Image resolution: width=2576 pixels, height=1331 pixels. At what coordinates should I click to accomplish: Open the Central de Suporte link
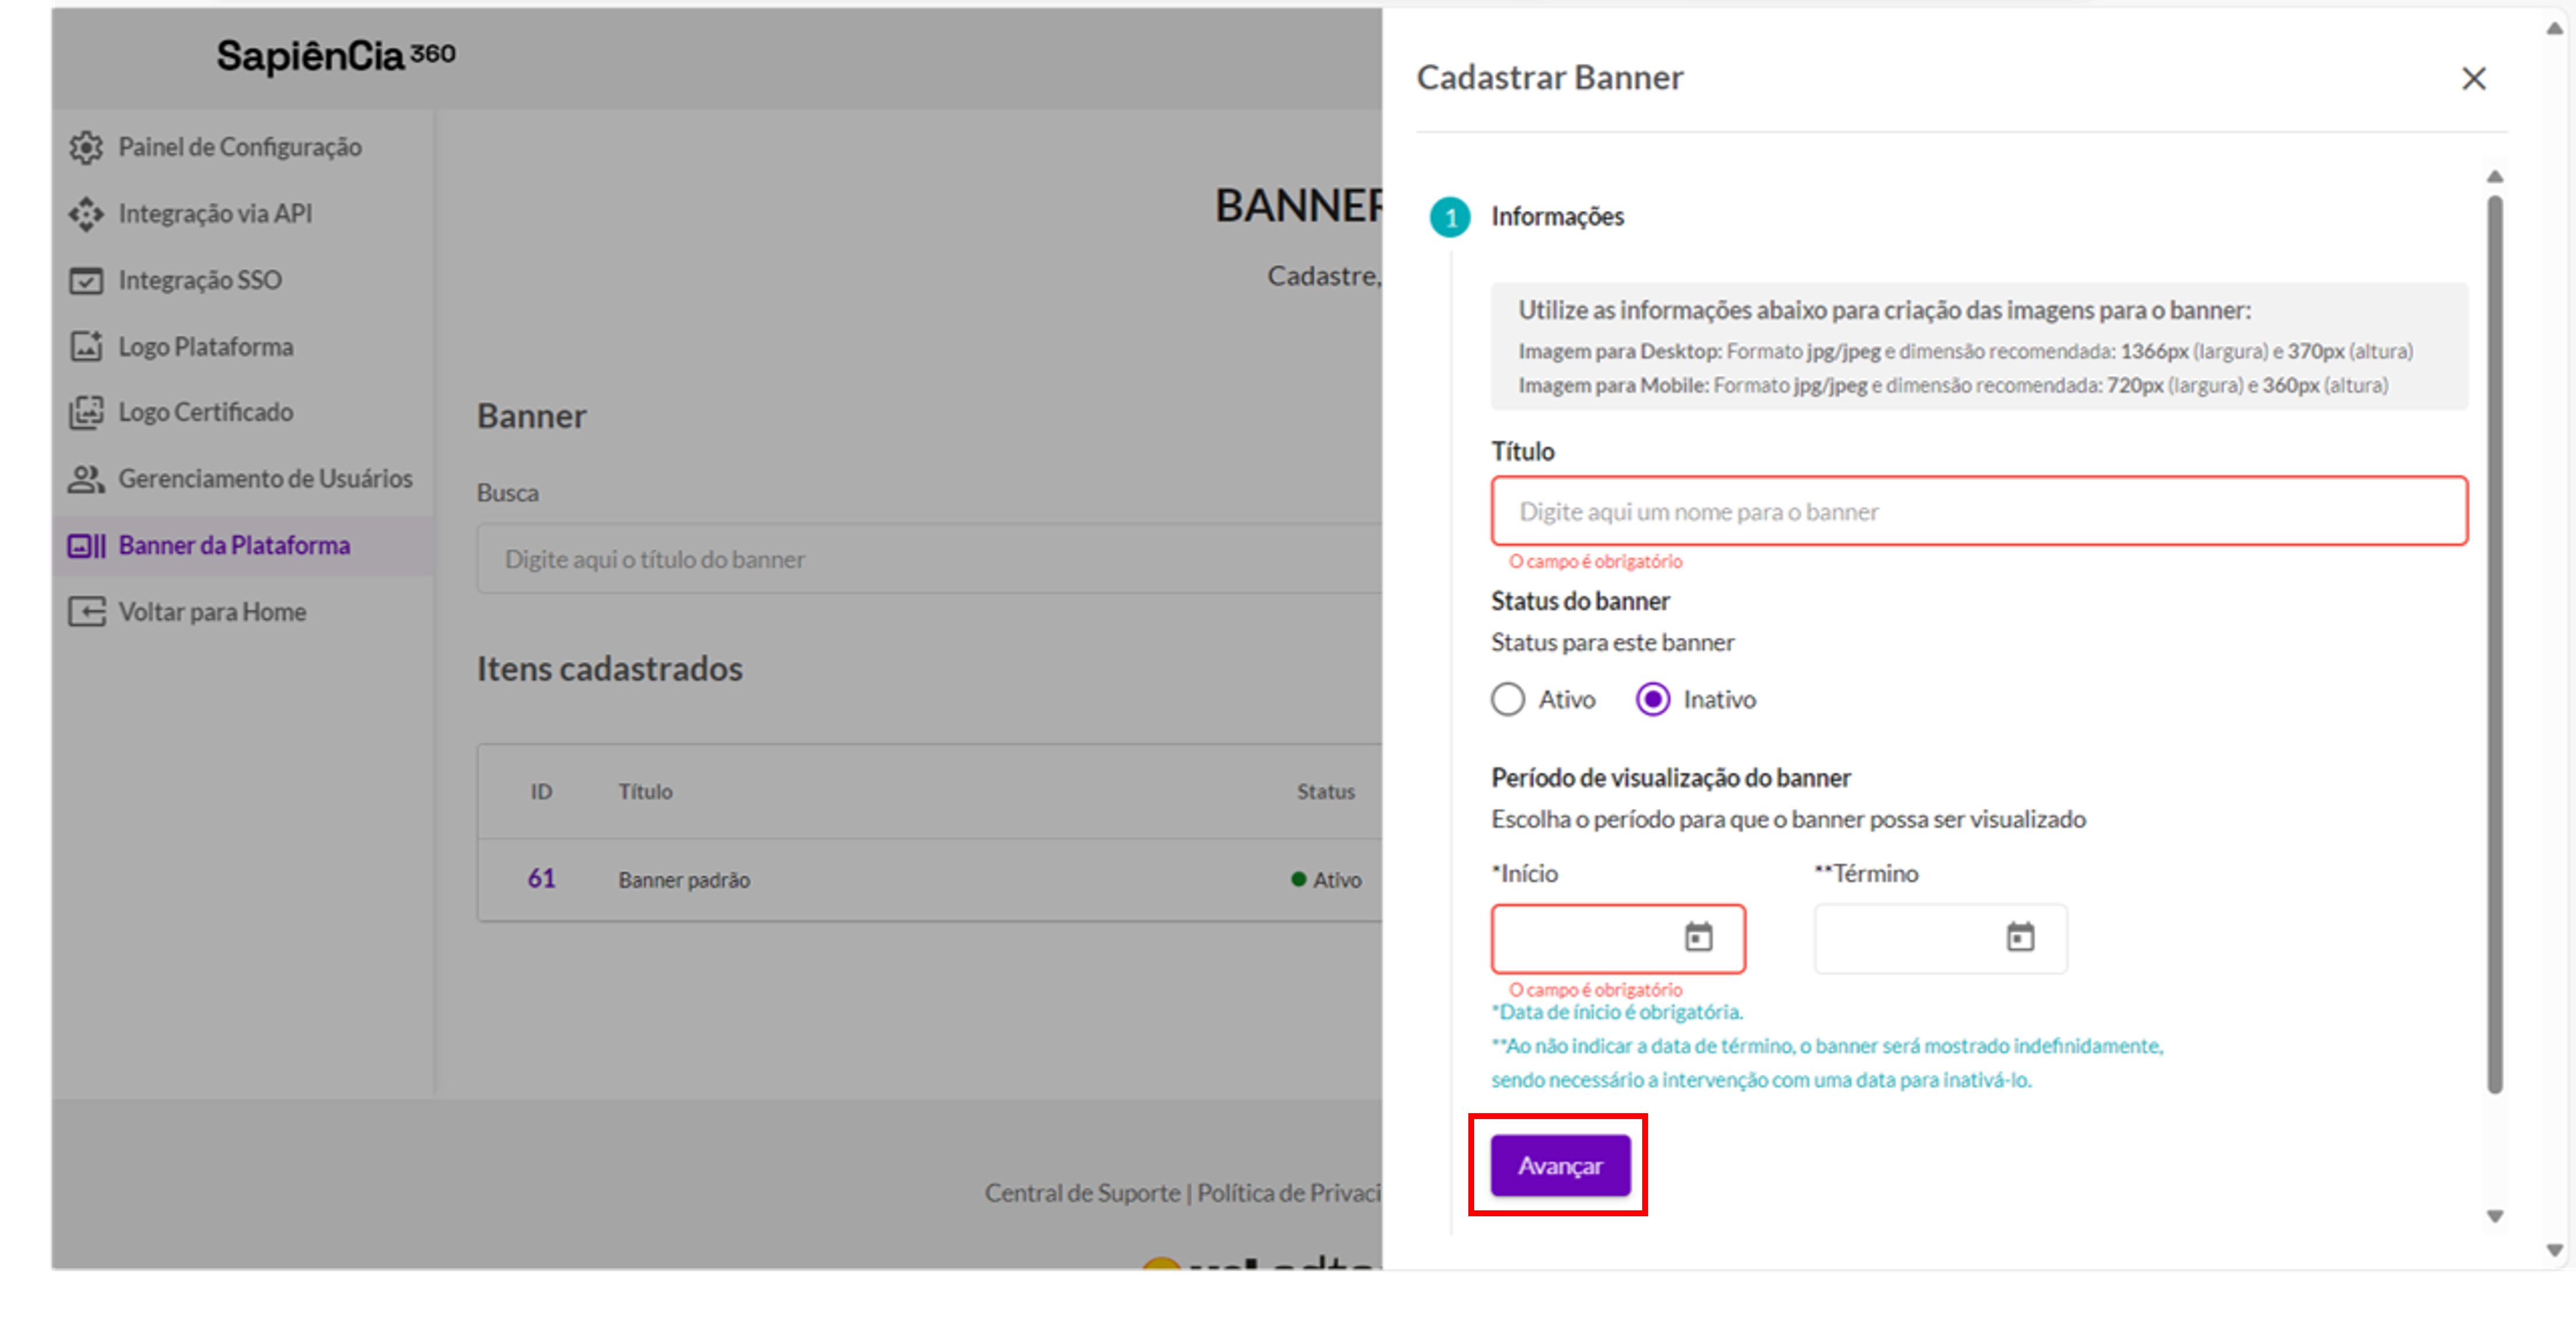coord(1082,1193)
